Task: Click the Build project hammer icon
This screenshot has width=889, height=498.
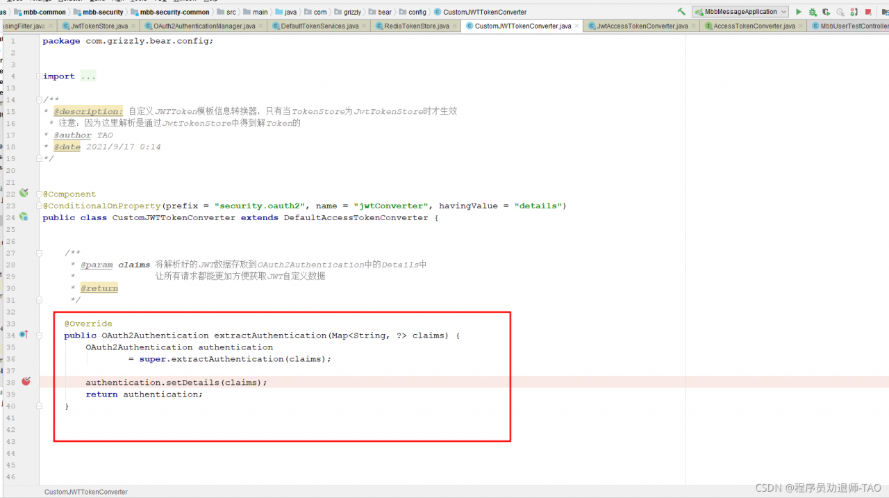Action: (681, 12)
